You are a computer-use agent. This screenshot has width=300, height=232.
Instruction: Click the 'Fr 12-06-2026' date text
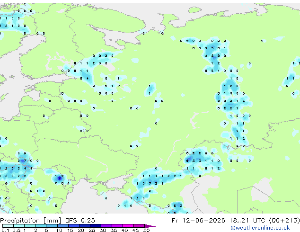tap(198, 221)
